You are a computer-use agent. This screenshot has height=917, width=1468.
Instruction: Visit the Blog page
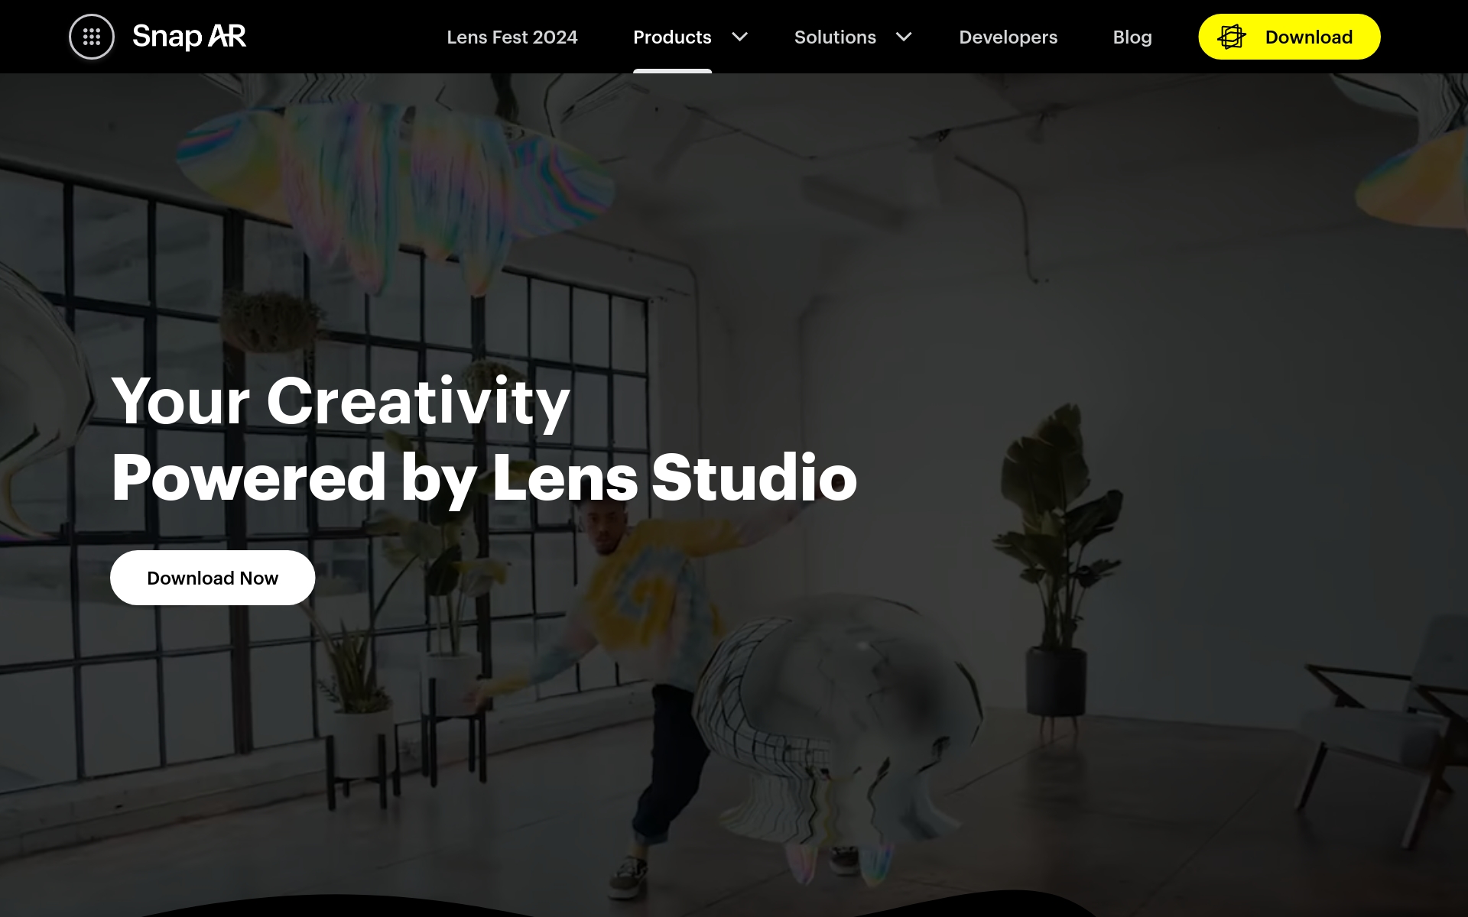(1132, 37)
